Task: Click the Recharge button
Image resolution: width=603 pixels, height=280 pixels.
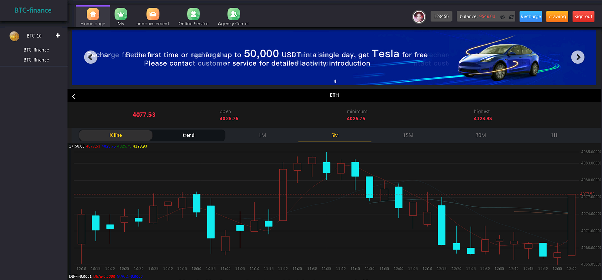Action: 531,16
